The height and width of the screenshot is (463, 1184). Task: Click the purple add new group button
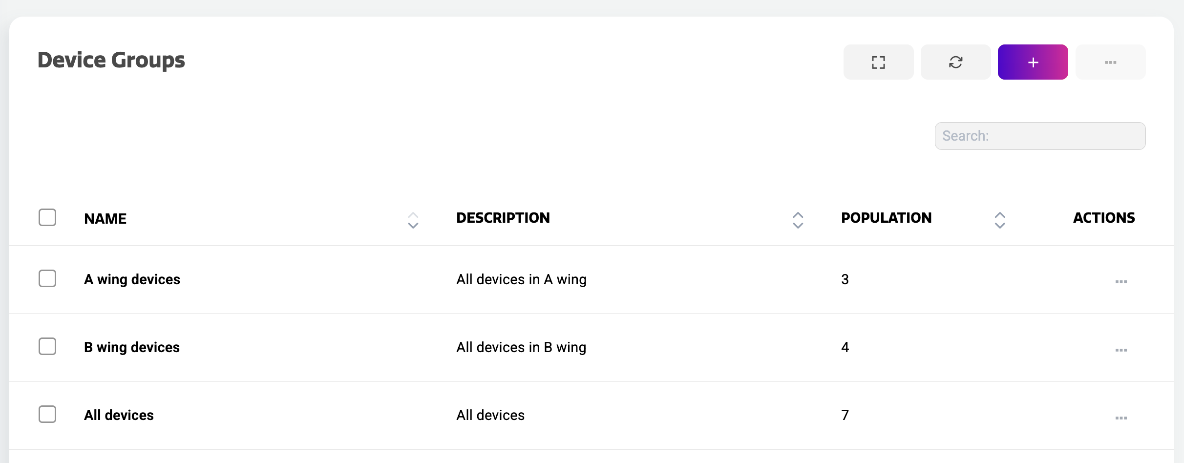point(1033,62)
